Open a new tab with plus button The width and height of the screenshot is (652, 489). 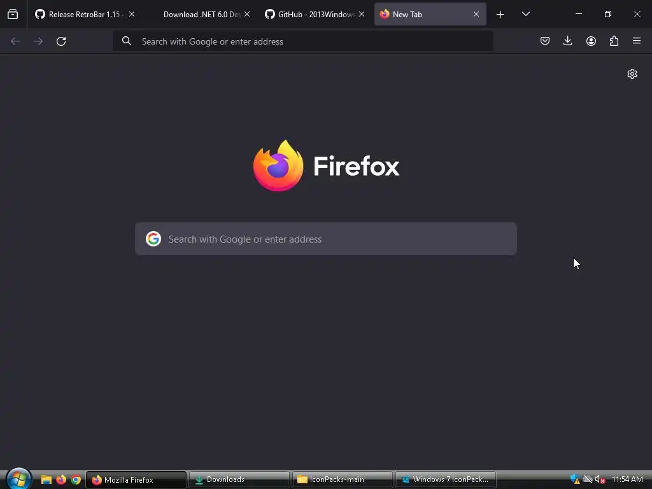point(500,15)
